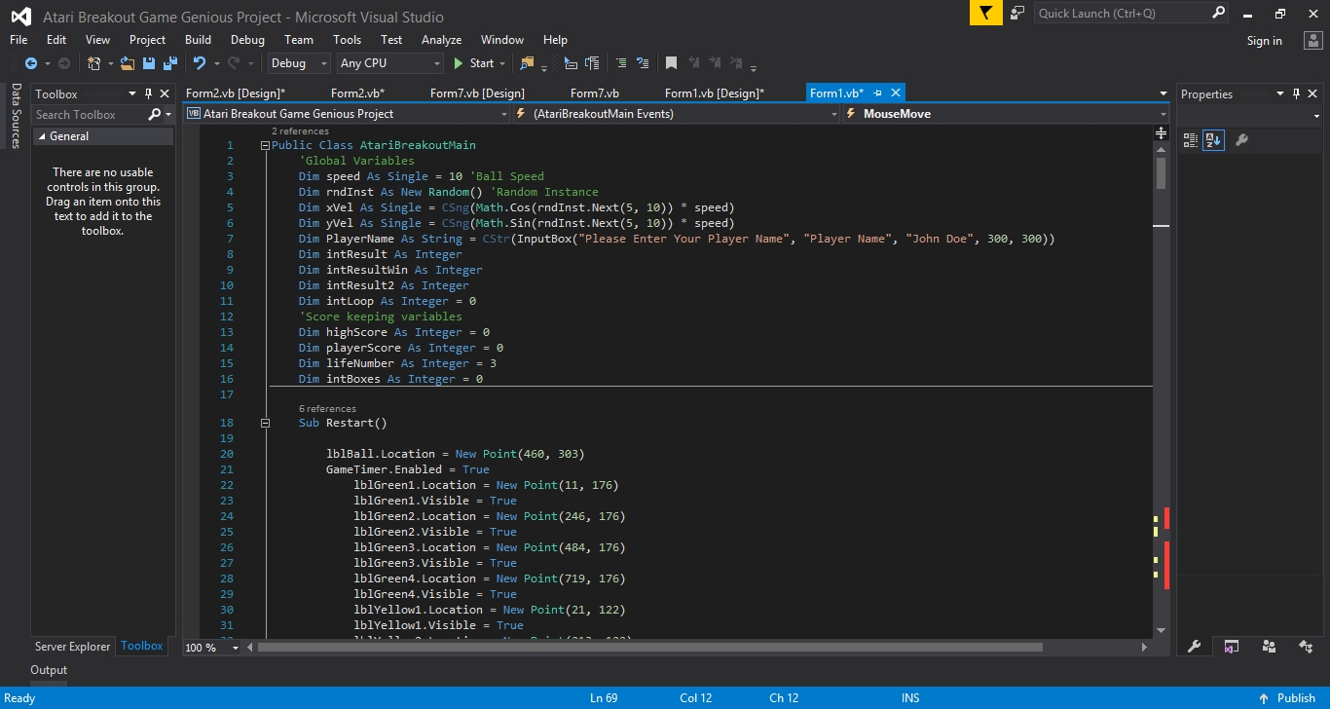Open the Output panel tab
This screenshot has width=1330, height=709.
tap(49, 670)
